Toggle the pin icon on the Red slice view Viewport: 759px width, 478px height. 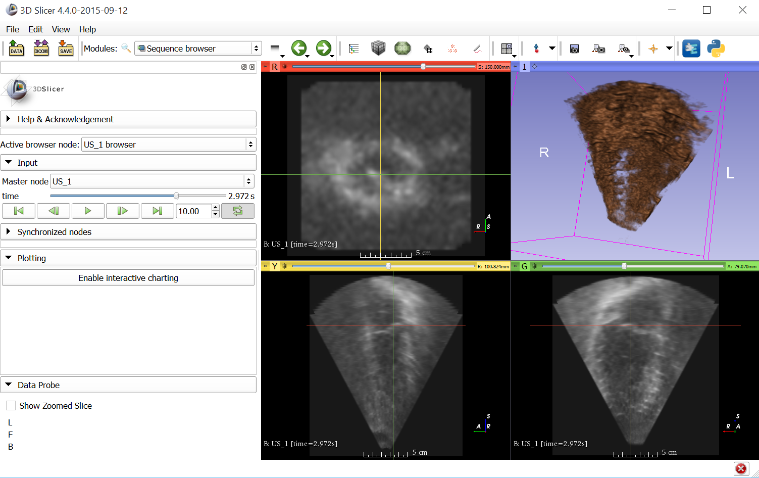(x=265, y=67)
